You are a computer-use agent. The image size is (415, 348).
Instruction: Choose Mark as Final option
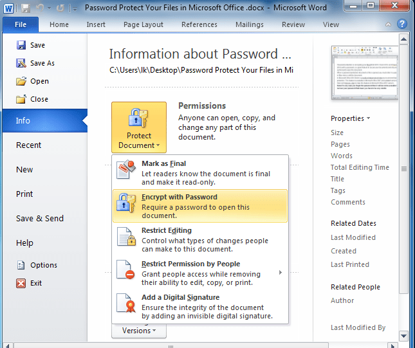click(x=200, y=172)
